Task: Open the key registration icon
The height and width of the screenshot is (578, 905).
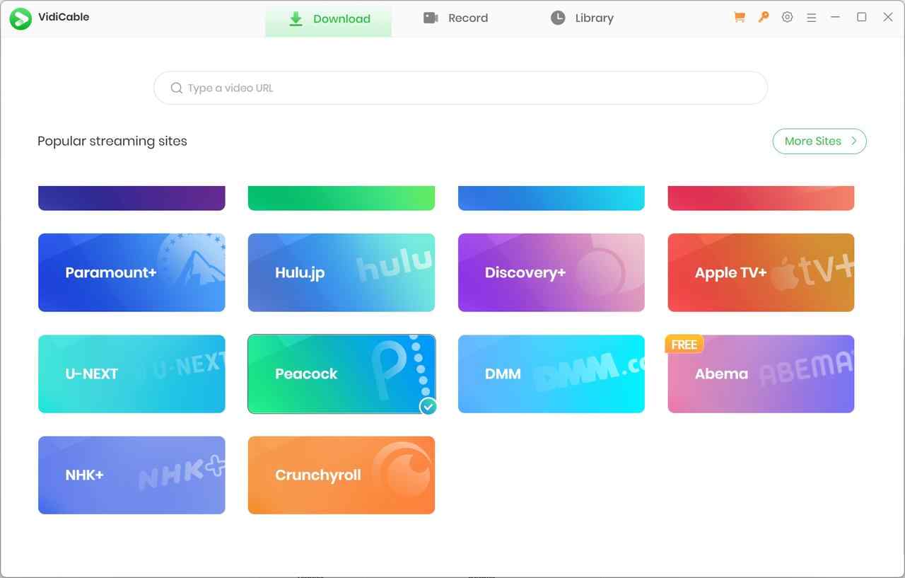Action: [x=764, y=18]
